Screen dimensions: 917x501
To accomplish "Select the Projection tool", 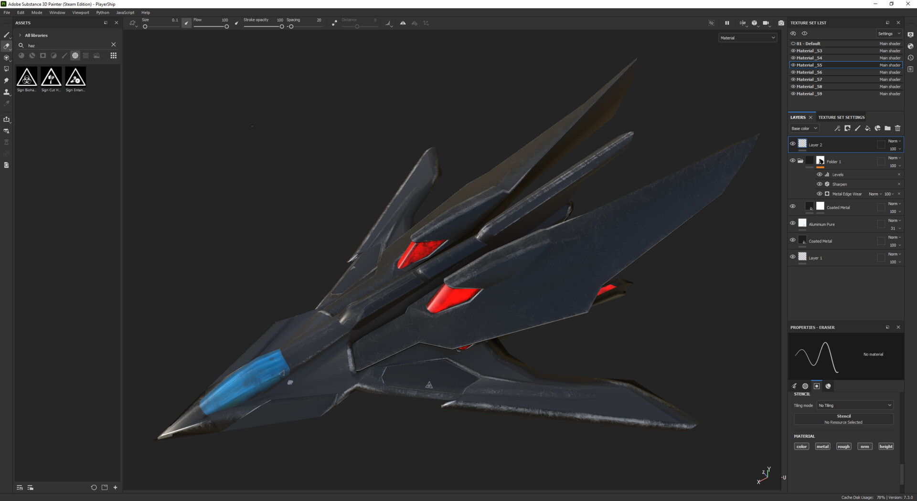I will tap(6, 58).
